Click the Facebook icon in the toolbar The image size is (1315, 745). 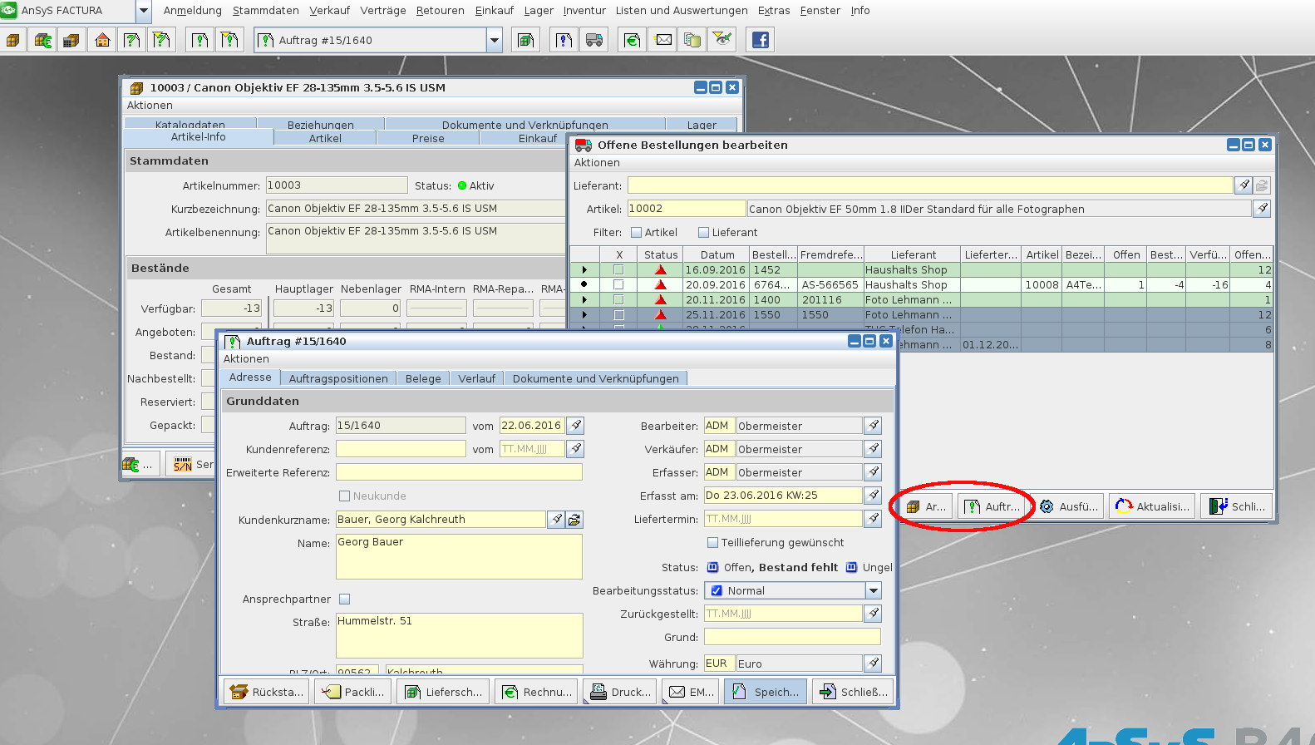click(x=760, y=40)
